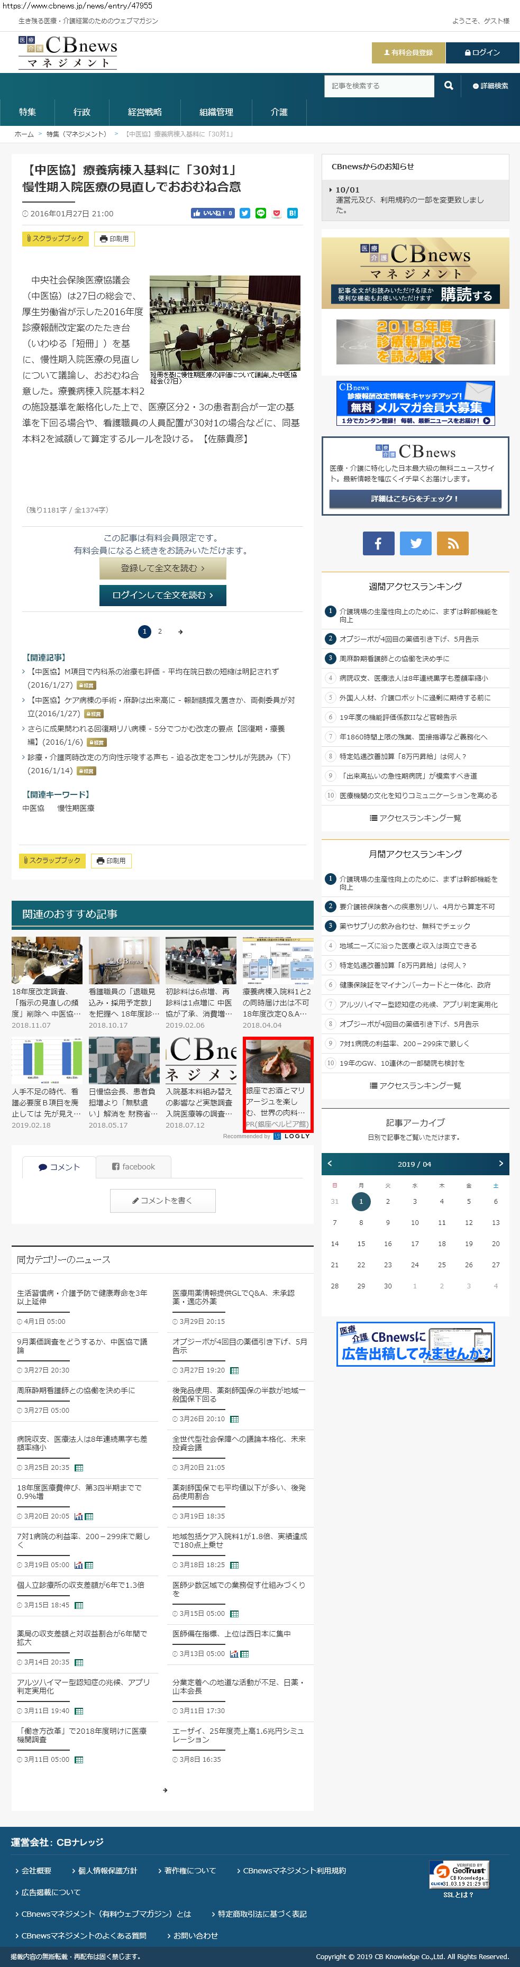Open the orange RSS feed button
The image size is (520, 1967).
tap(453, 543)
